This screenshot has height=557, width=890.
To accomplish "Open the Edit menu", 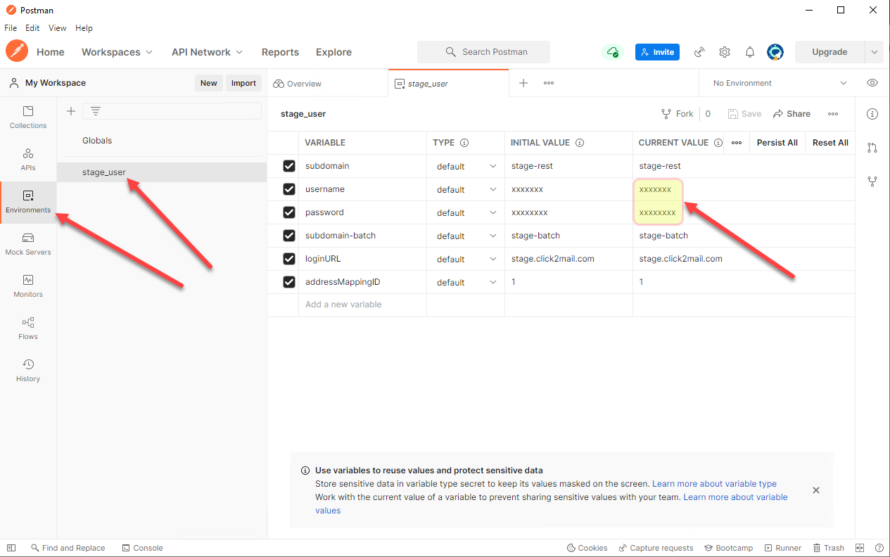I will [32, 28].
